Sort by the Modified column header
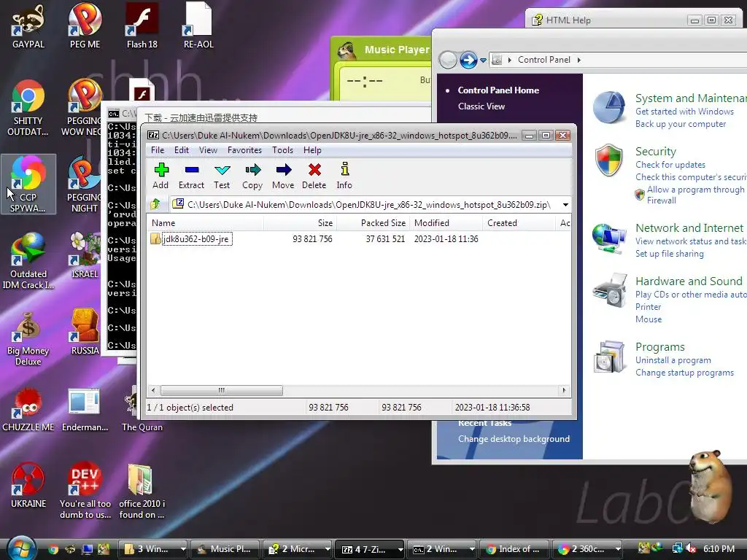The image size is (747, 560). [446, 223]
